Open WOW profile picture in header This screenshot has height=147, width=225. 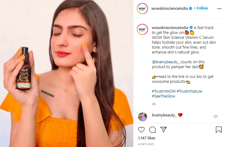point(142,9)
